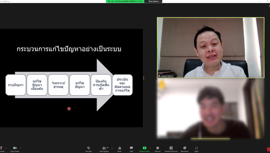Open the Reactions menu
The width and height of the screenshot is (270, 153).
(x=185, y=148)
